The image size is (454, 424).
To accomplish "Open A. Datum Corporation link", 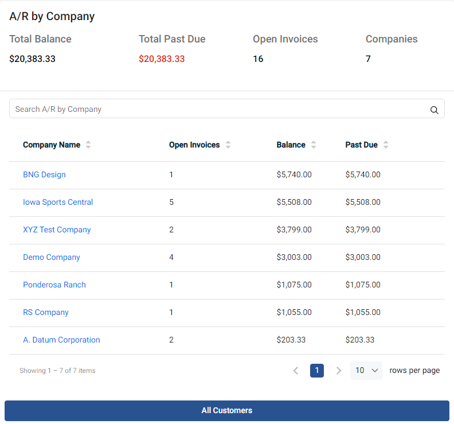I will point(61,340).
